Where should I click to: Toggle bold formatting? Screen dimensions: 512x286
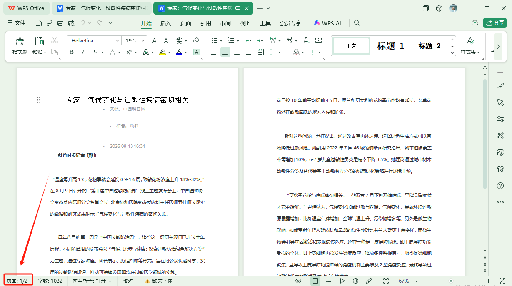[71, 52]
